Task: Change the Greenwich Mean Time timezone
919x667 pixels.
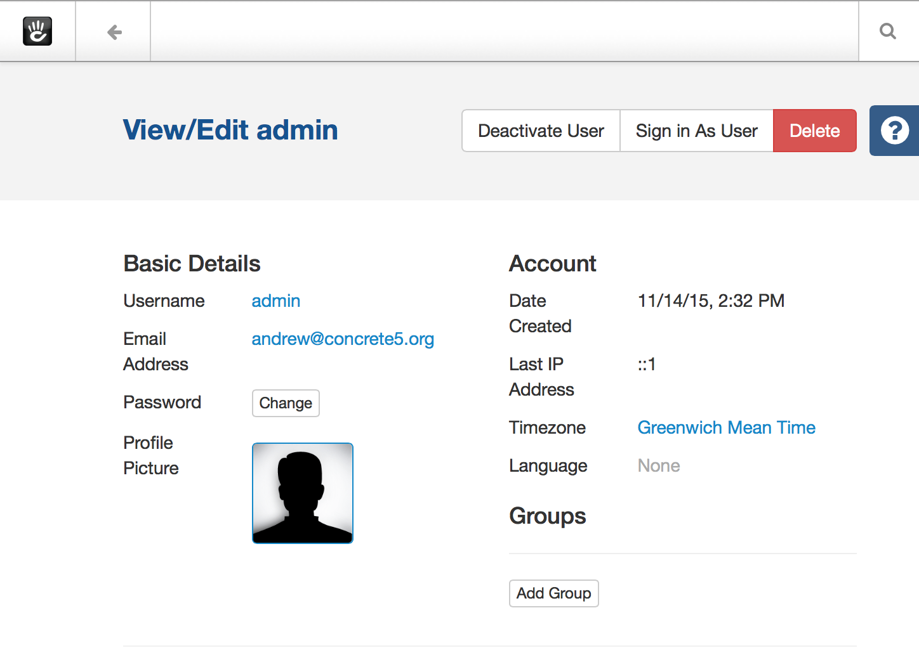Action: 726,427
